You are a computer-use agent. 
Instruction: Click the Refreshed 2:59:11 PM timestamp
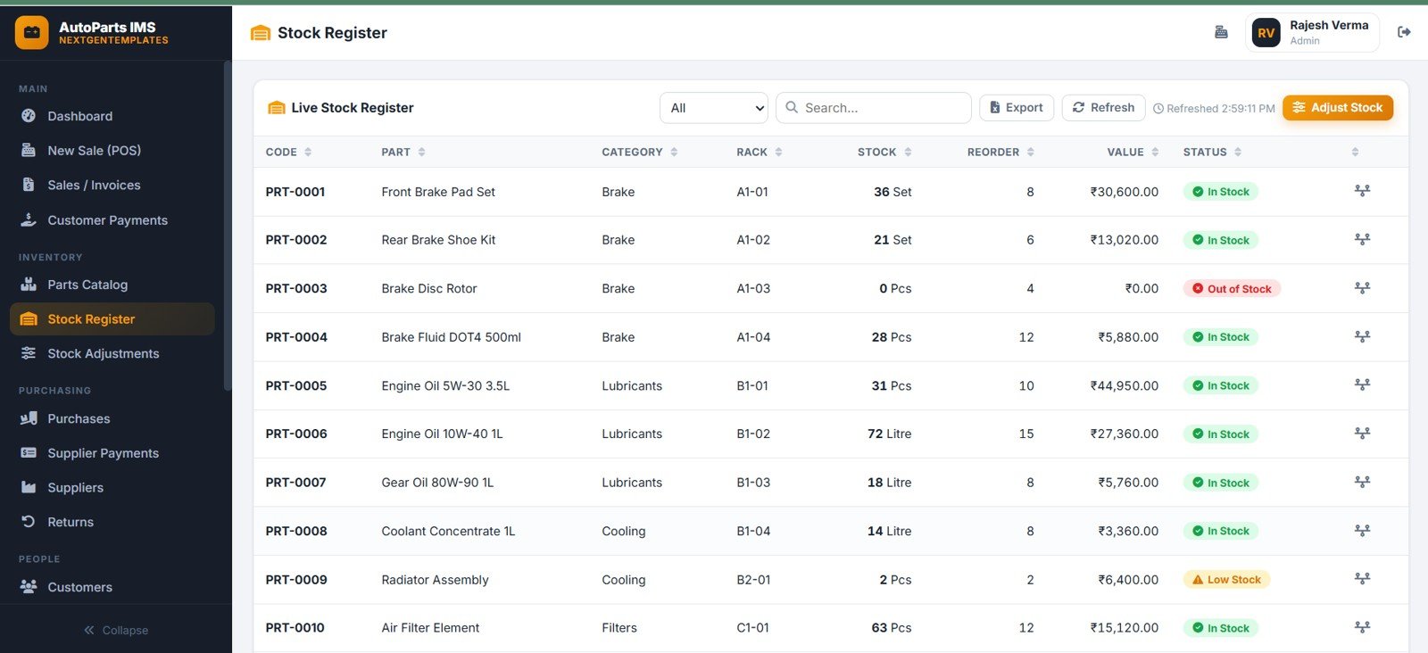coord(1214,108)
